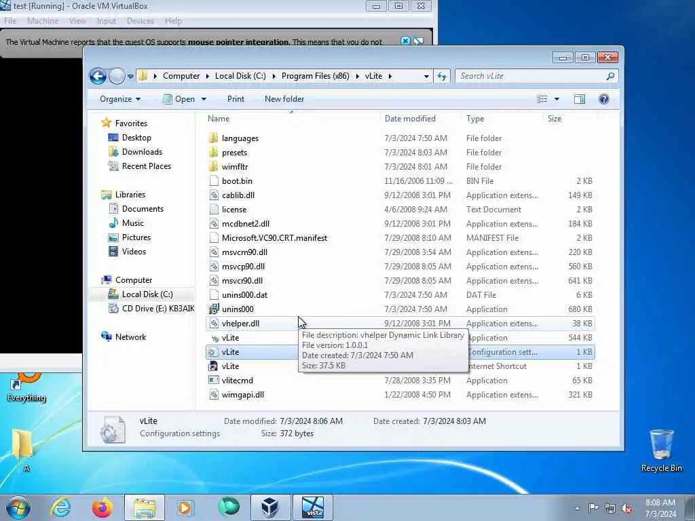Click Print in the Explorer toolbar
This screenshot has height=521, width=695.
(236, 99)
